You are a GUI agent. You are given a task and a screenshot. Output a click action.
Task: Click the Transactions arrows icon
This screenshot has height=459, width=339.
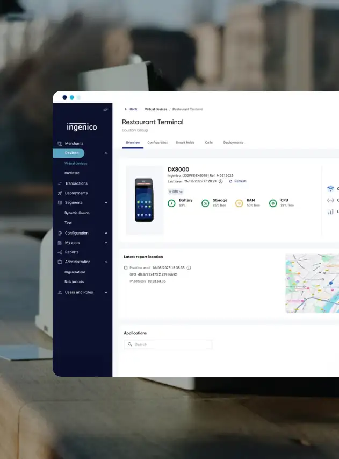point(60,183)
